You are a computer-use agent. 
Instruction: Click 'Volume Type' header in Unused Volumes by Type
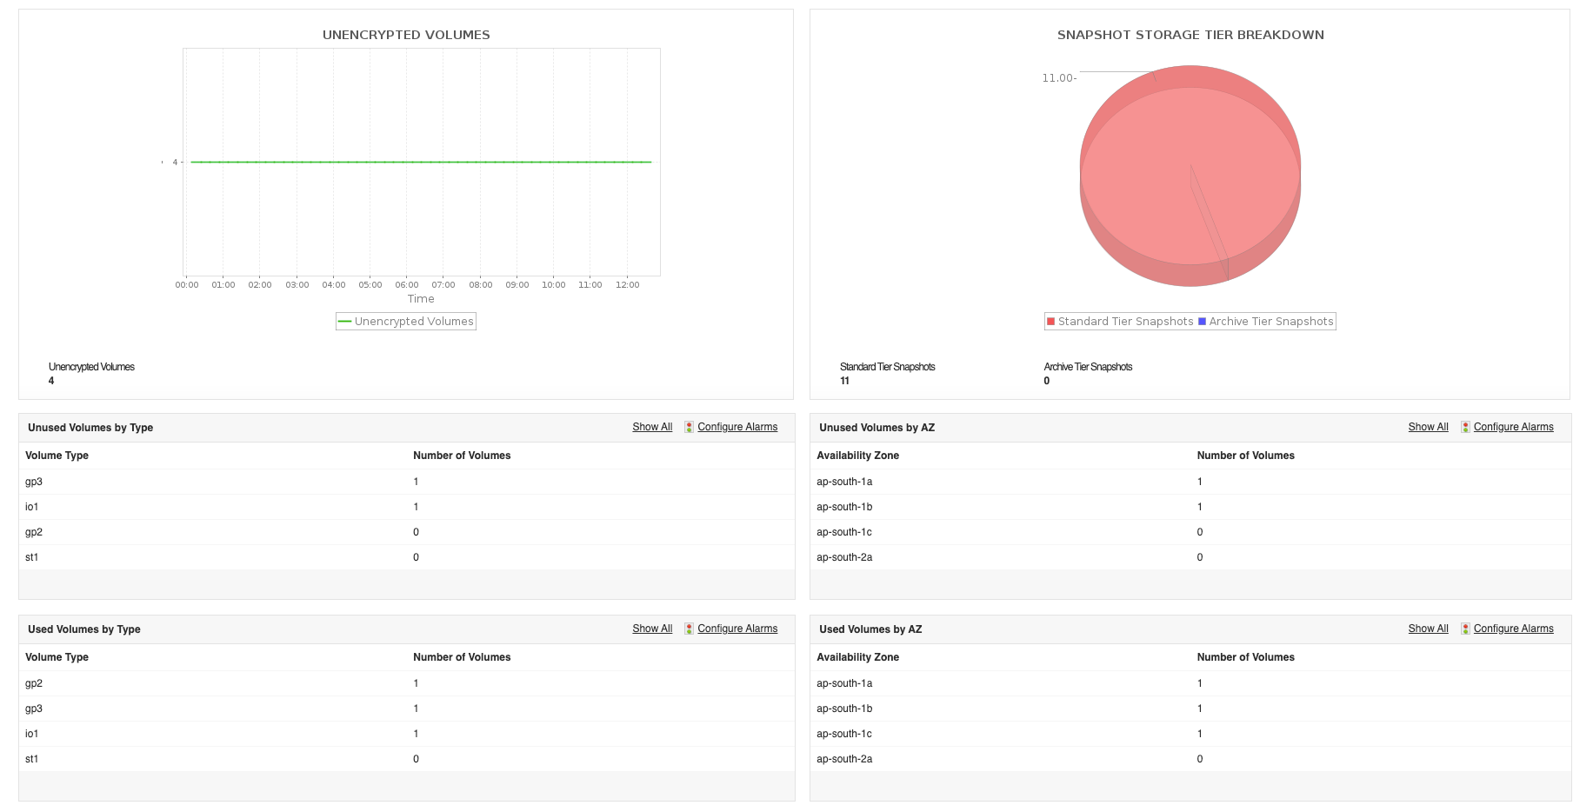57,456
